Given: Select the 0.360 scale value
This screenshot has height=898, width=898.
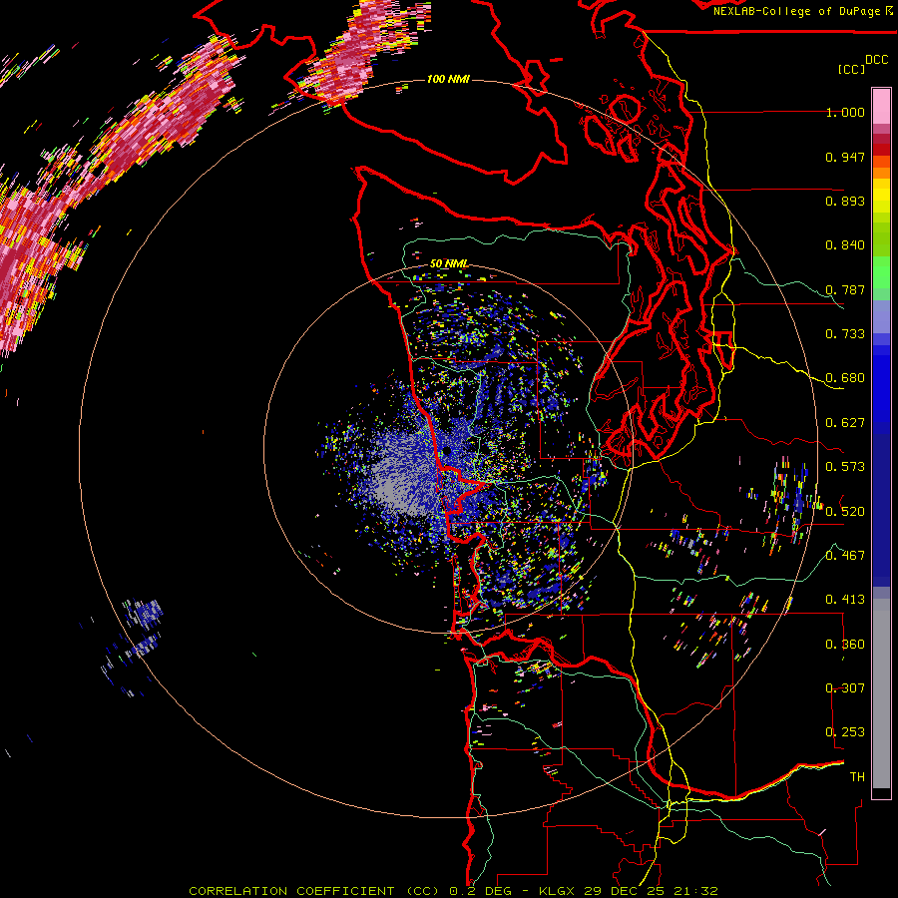Looking at the screenshot, I should click(845, 644).
